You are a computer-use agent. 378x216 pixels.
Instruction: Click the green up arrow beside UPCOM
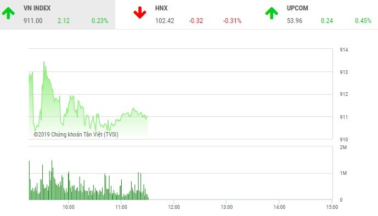coord(272,13)
